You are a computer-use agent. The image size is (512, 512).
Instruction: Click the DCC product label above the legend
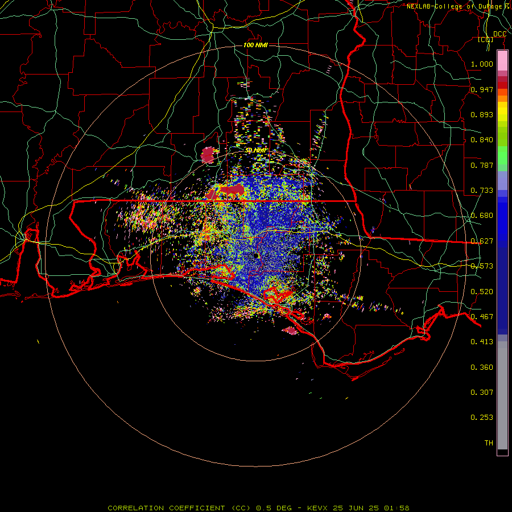tap(499, 34)
